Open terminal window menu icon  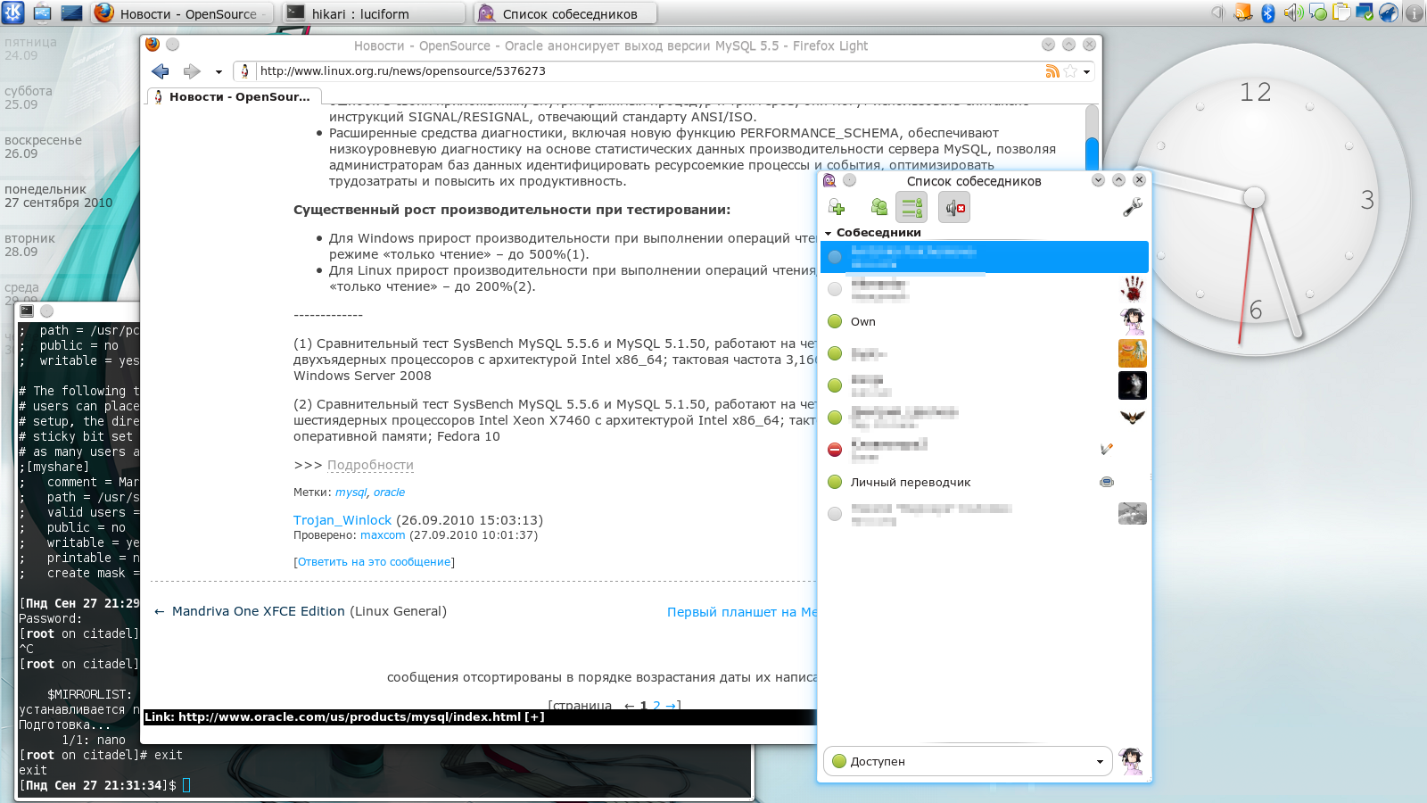pos(27,310)
